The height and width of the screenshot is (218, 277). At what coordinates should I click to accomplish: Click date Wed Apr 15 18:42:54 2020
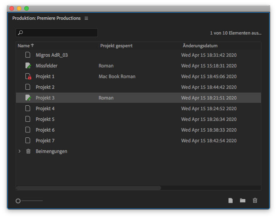[x=209, y=141]
